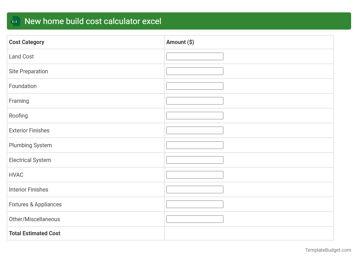Image resolution: width=358 pixels, height=260 pixels.
Task: Click the Interior Finishes amount box
Action: pos(194,189)
